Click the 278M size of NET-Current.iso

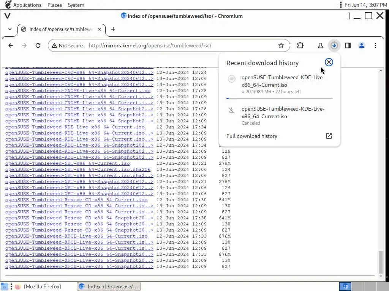tap(225, 163)
